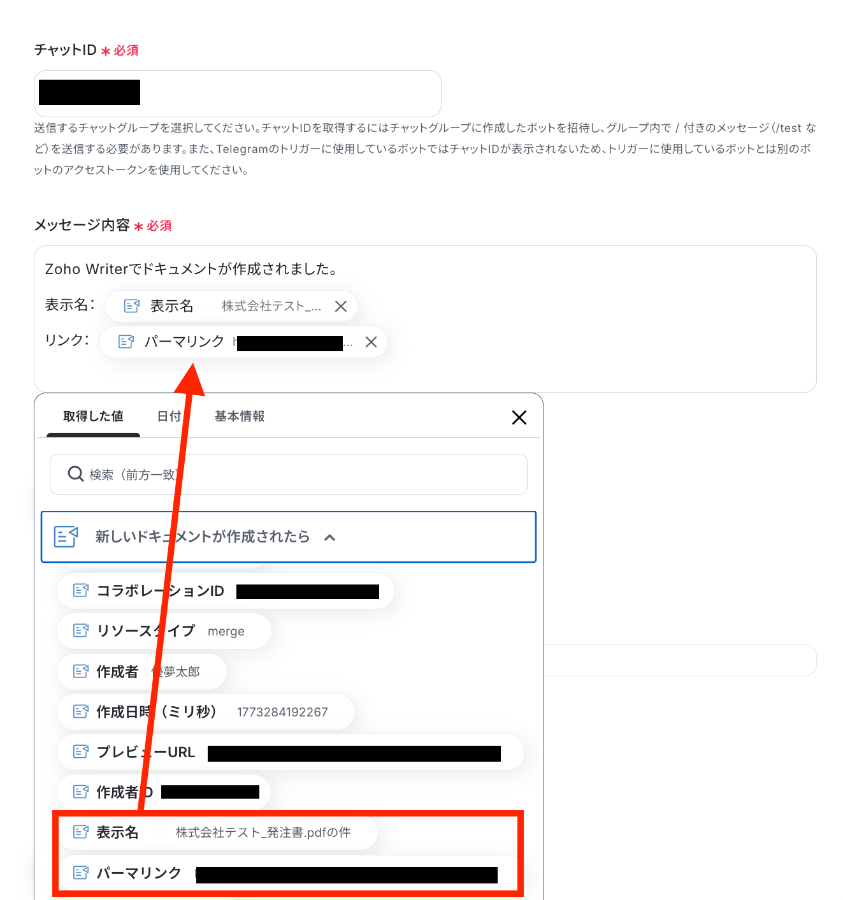
Task: Click the 新しいドキュメントが作成されたら document icon
Action: click(66, 537)
